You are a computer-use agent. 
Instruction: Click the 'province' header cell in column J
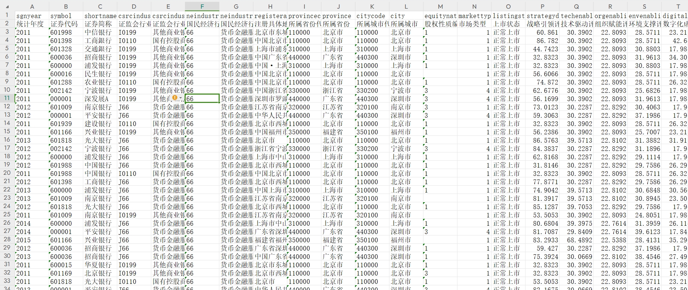coord(338,16)
